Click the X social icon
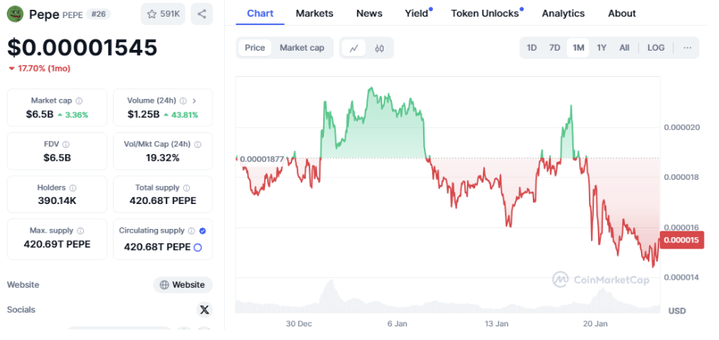 [204, 310]
